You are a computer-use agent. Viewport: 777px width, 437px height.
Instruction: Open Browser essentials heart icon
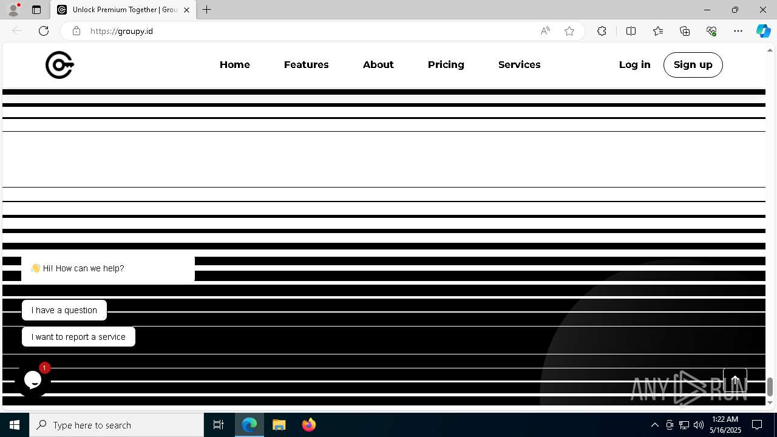711,31
